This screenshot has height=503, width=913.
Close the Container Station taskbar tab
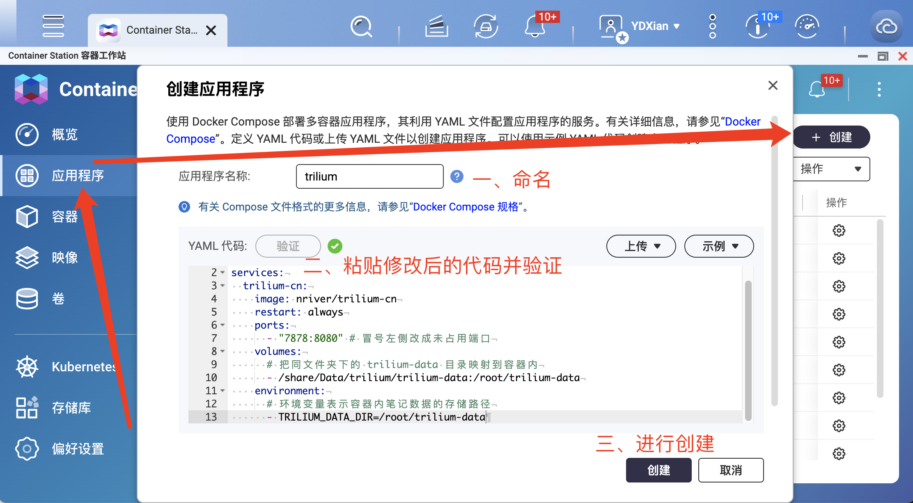click(211, 30)
